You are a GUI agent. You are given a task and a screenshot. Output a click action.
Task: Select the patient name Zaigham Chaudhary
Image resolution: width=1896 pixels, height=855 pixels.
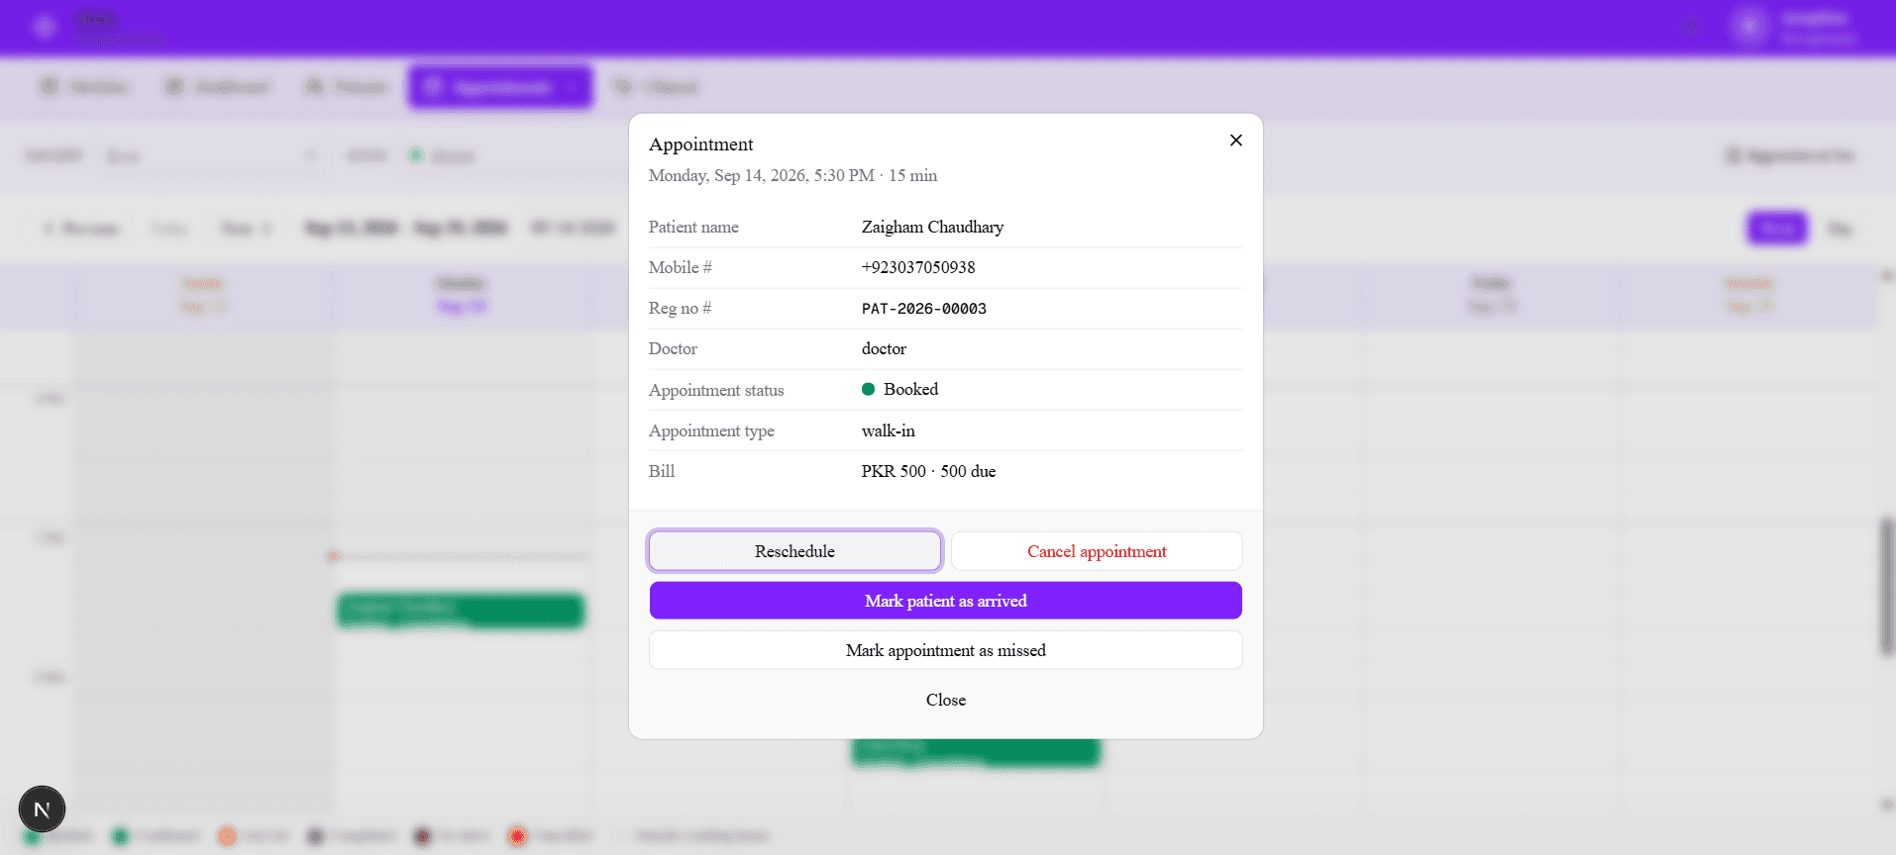coord(932,227)
